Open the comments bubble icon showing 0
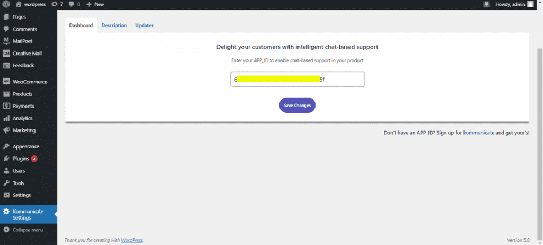The width and height of the screenshot is (543, 245). tap(71, 4)
